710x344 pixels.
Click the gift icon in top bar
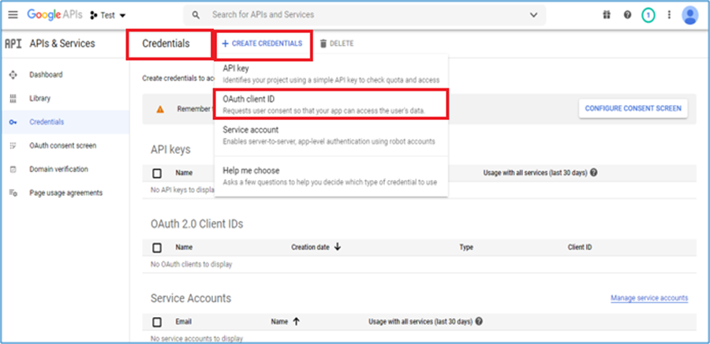(607, 15)
